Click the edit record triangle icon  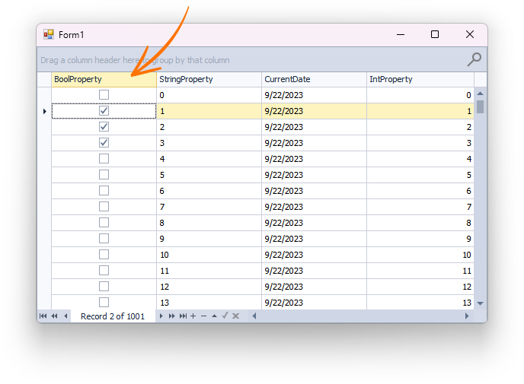pyautogui.click(x=214, y=316)
